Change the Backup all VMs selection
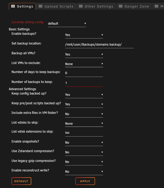164x188 pixels. pyautogui.click(x=84, y=54)
